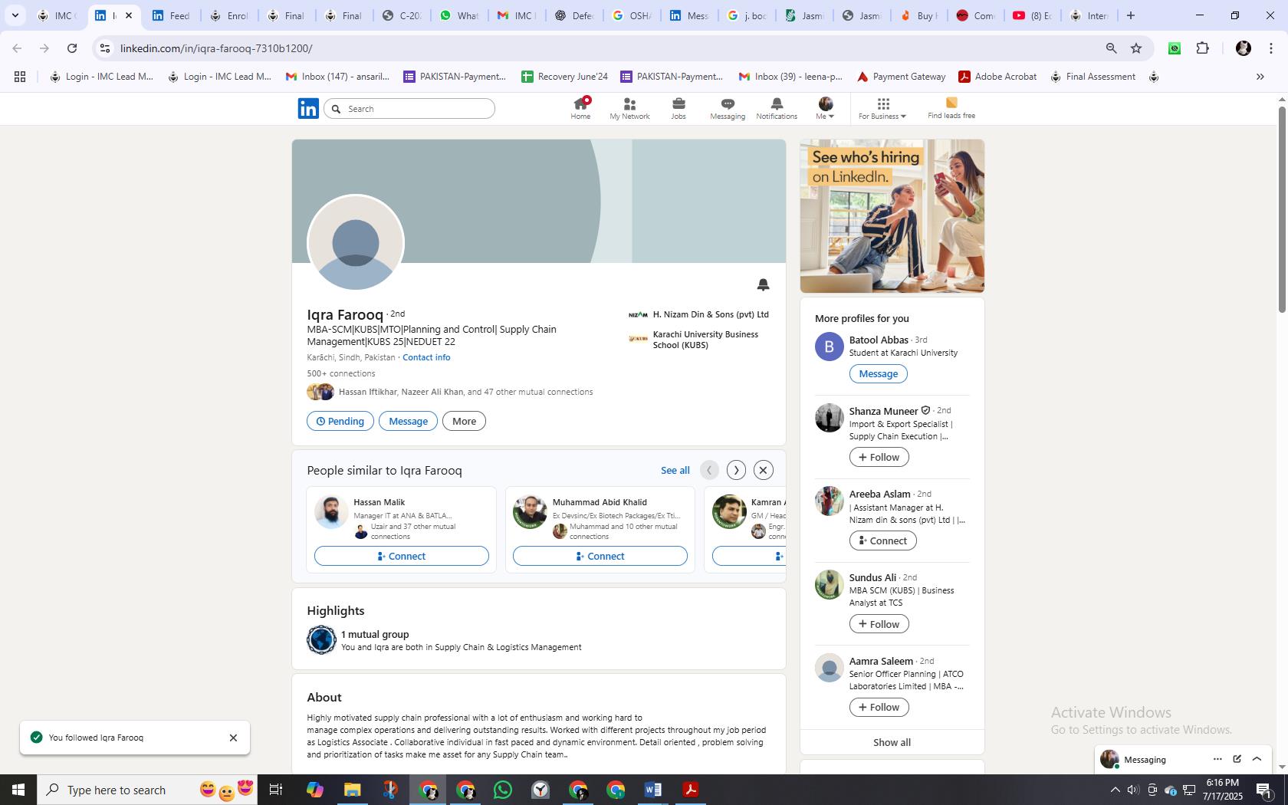Connect with Hassan Malik
The width and height of the screenshot is (1288, 805).
[x=401, y=556]
